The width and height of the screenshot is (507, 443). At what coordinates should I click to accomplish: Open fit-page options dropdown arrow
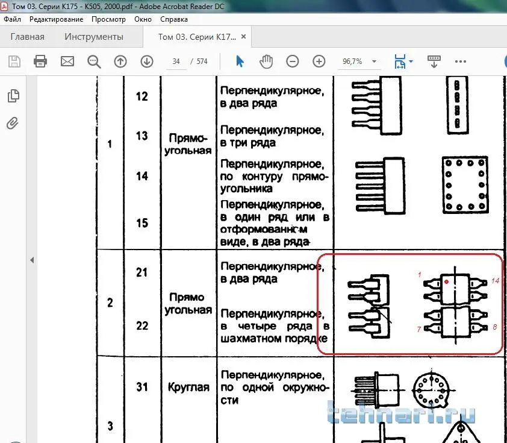411,61
